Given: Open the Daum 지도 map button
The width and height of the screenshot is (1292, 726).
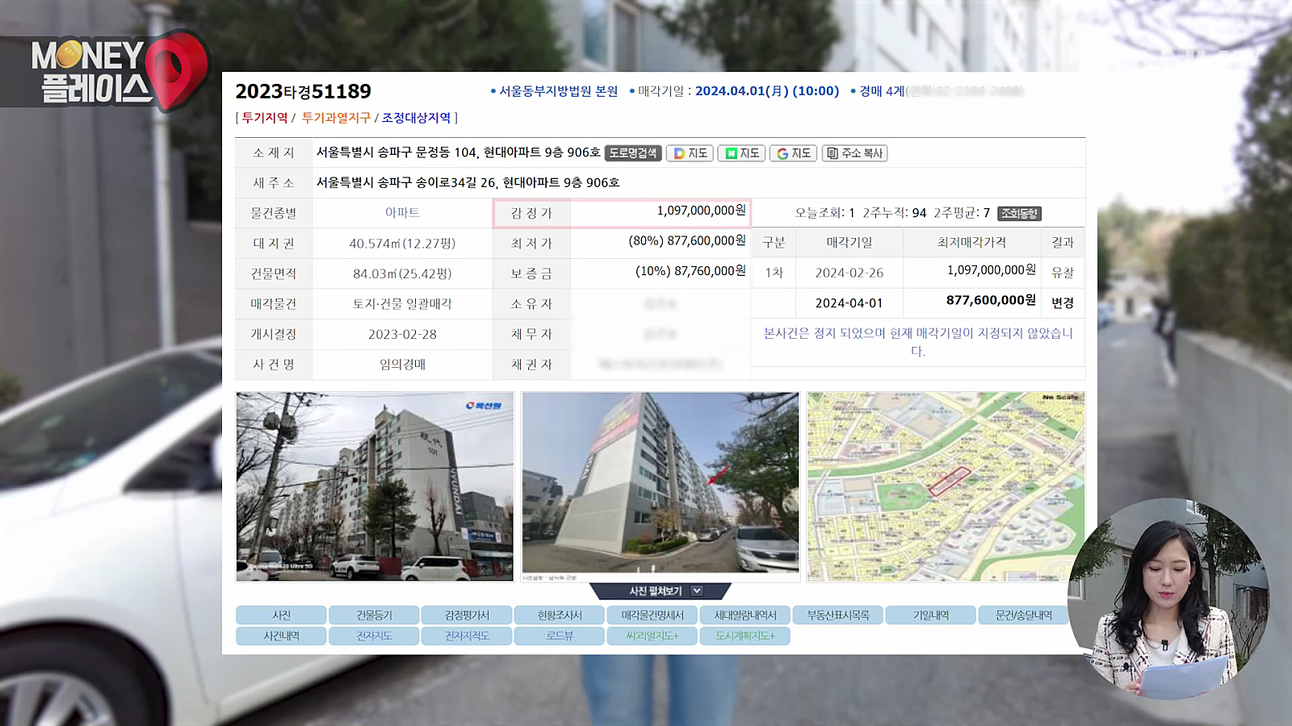Looking at the screenshot, I should point(690,153).
